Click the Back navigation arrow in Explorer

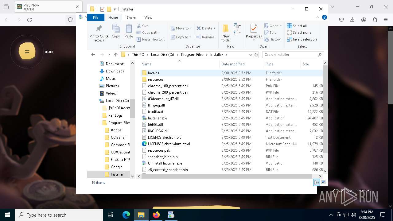93,55
